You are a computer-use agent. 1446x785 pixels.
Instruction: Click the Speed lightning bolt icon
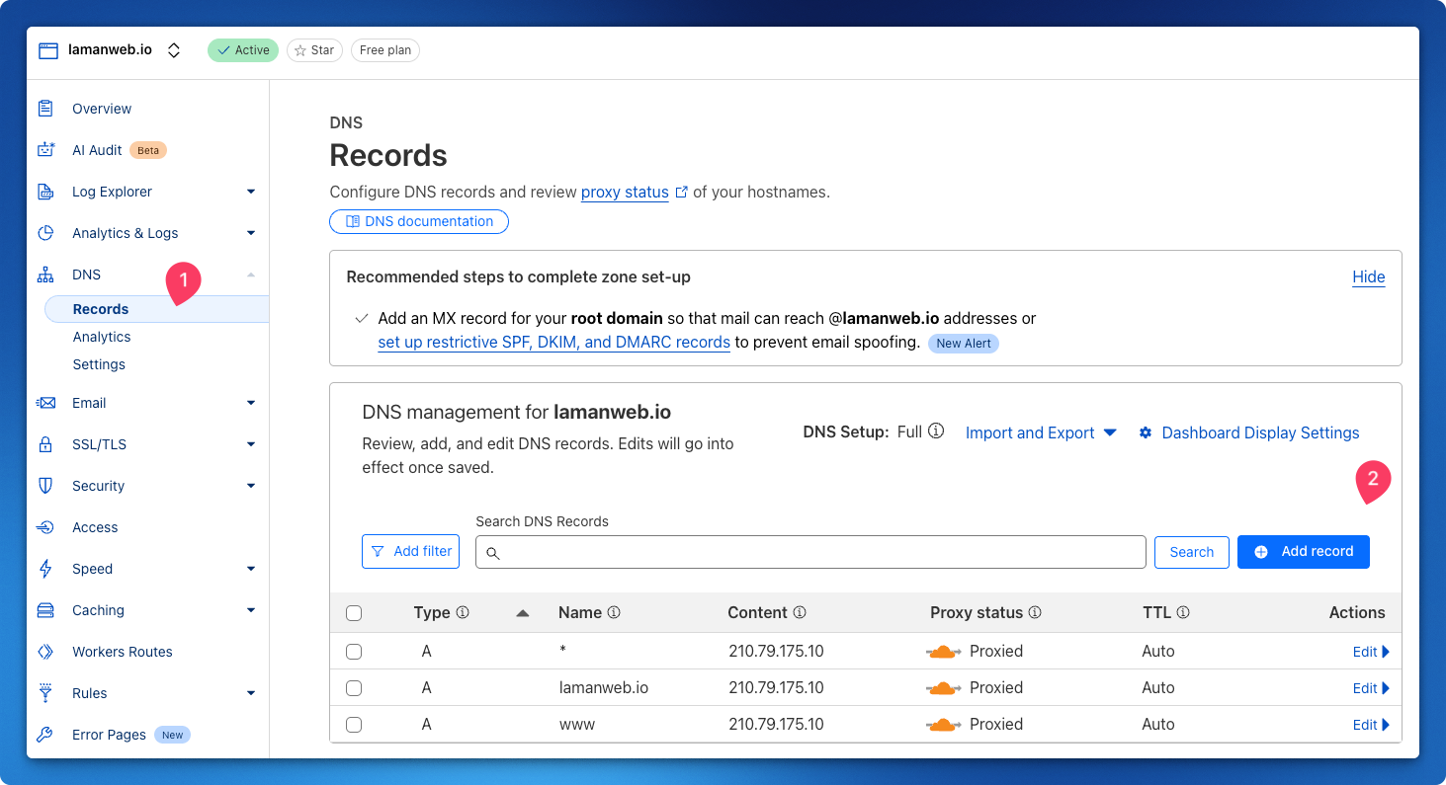click(x=45, y=569)
